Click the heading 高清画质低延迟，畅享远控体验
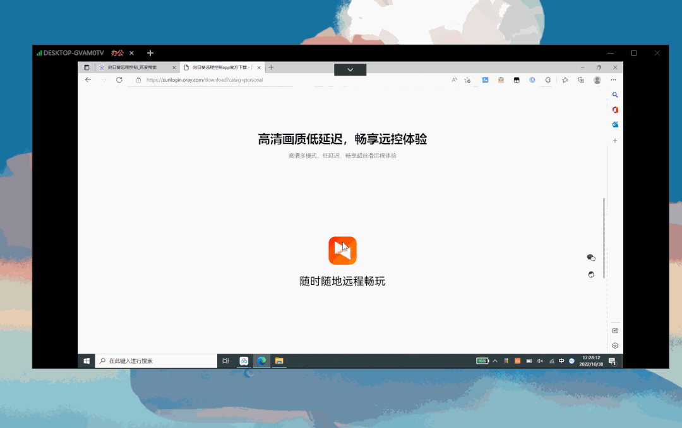The height and width of the screenshot is (428, 682). click(342, 139)
